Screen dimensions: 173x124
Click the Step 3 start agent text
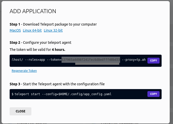pyautogui.click(x=57, y=84)
